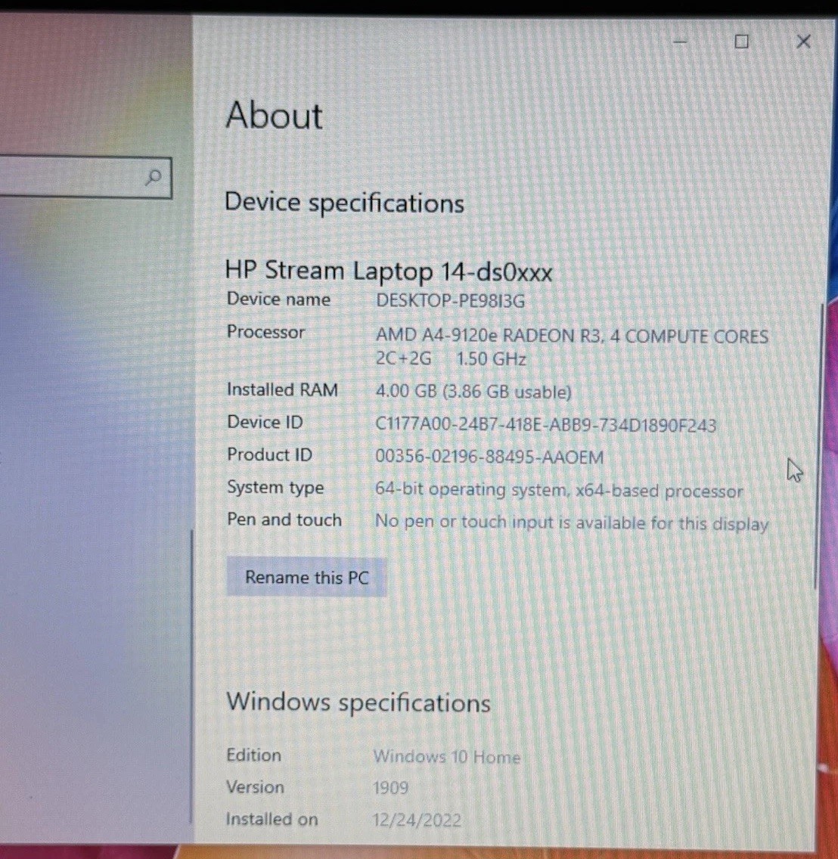This screenshot has width=838, height=859.
Task: Maximize the Settings window
Action: pyautogui.click(x=741, y=42)
